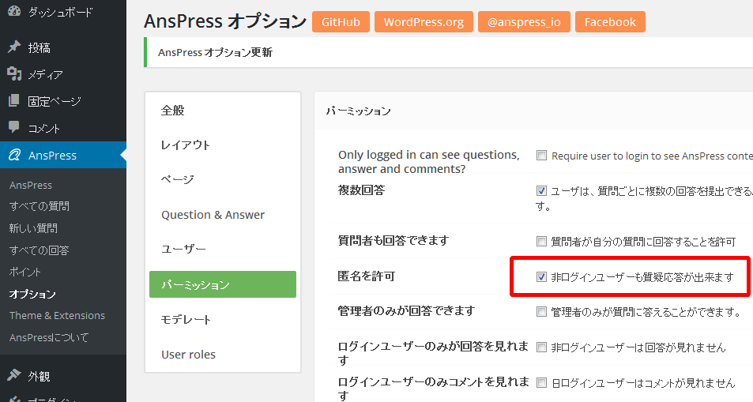Check 非ログインユーザーは回答が見れません checkbox
Image resolution: width=753 pixels, height=402 pixels.
coord(541,347)
